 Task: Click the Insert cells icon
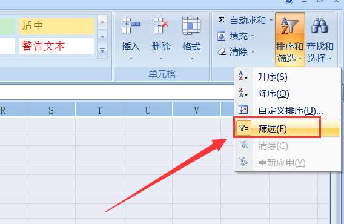(131, 25)
